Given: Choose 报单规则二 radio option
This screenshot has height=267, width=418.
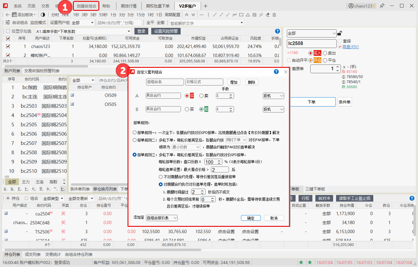Looking at the screenshot, I should coord(135,140).
